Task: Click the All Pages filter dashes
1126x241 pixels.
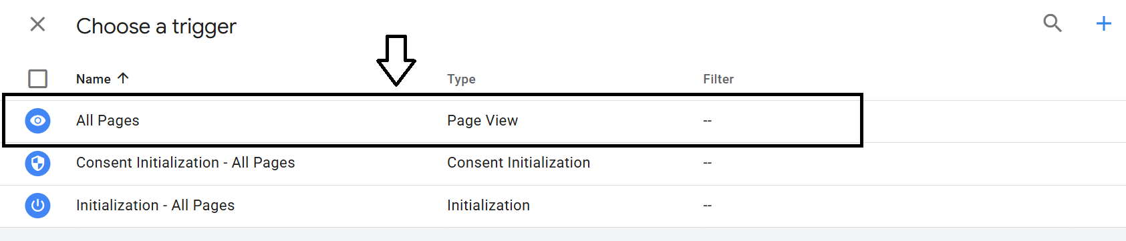Action: 708,121
